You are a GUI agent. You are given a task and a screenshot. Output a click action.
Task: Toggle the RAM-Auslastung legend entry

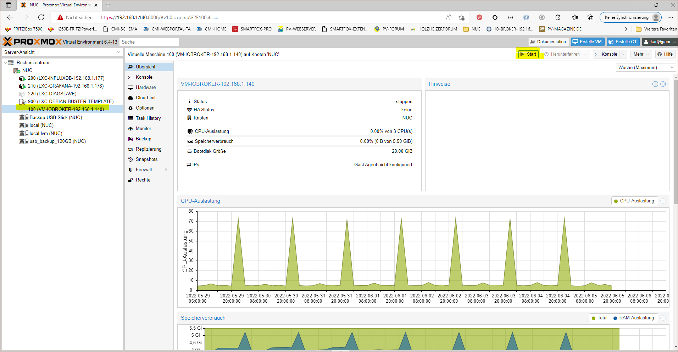[x=634, y=318]
